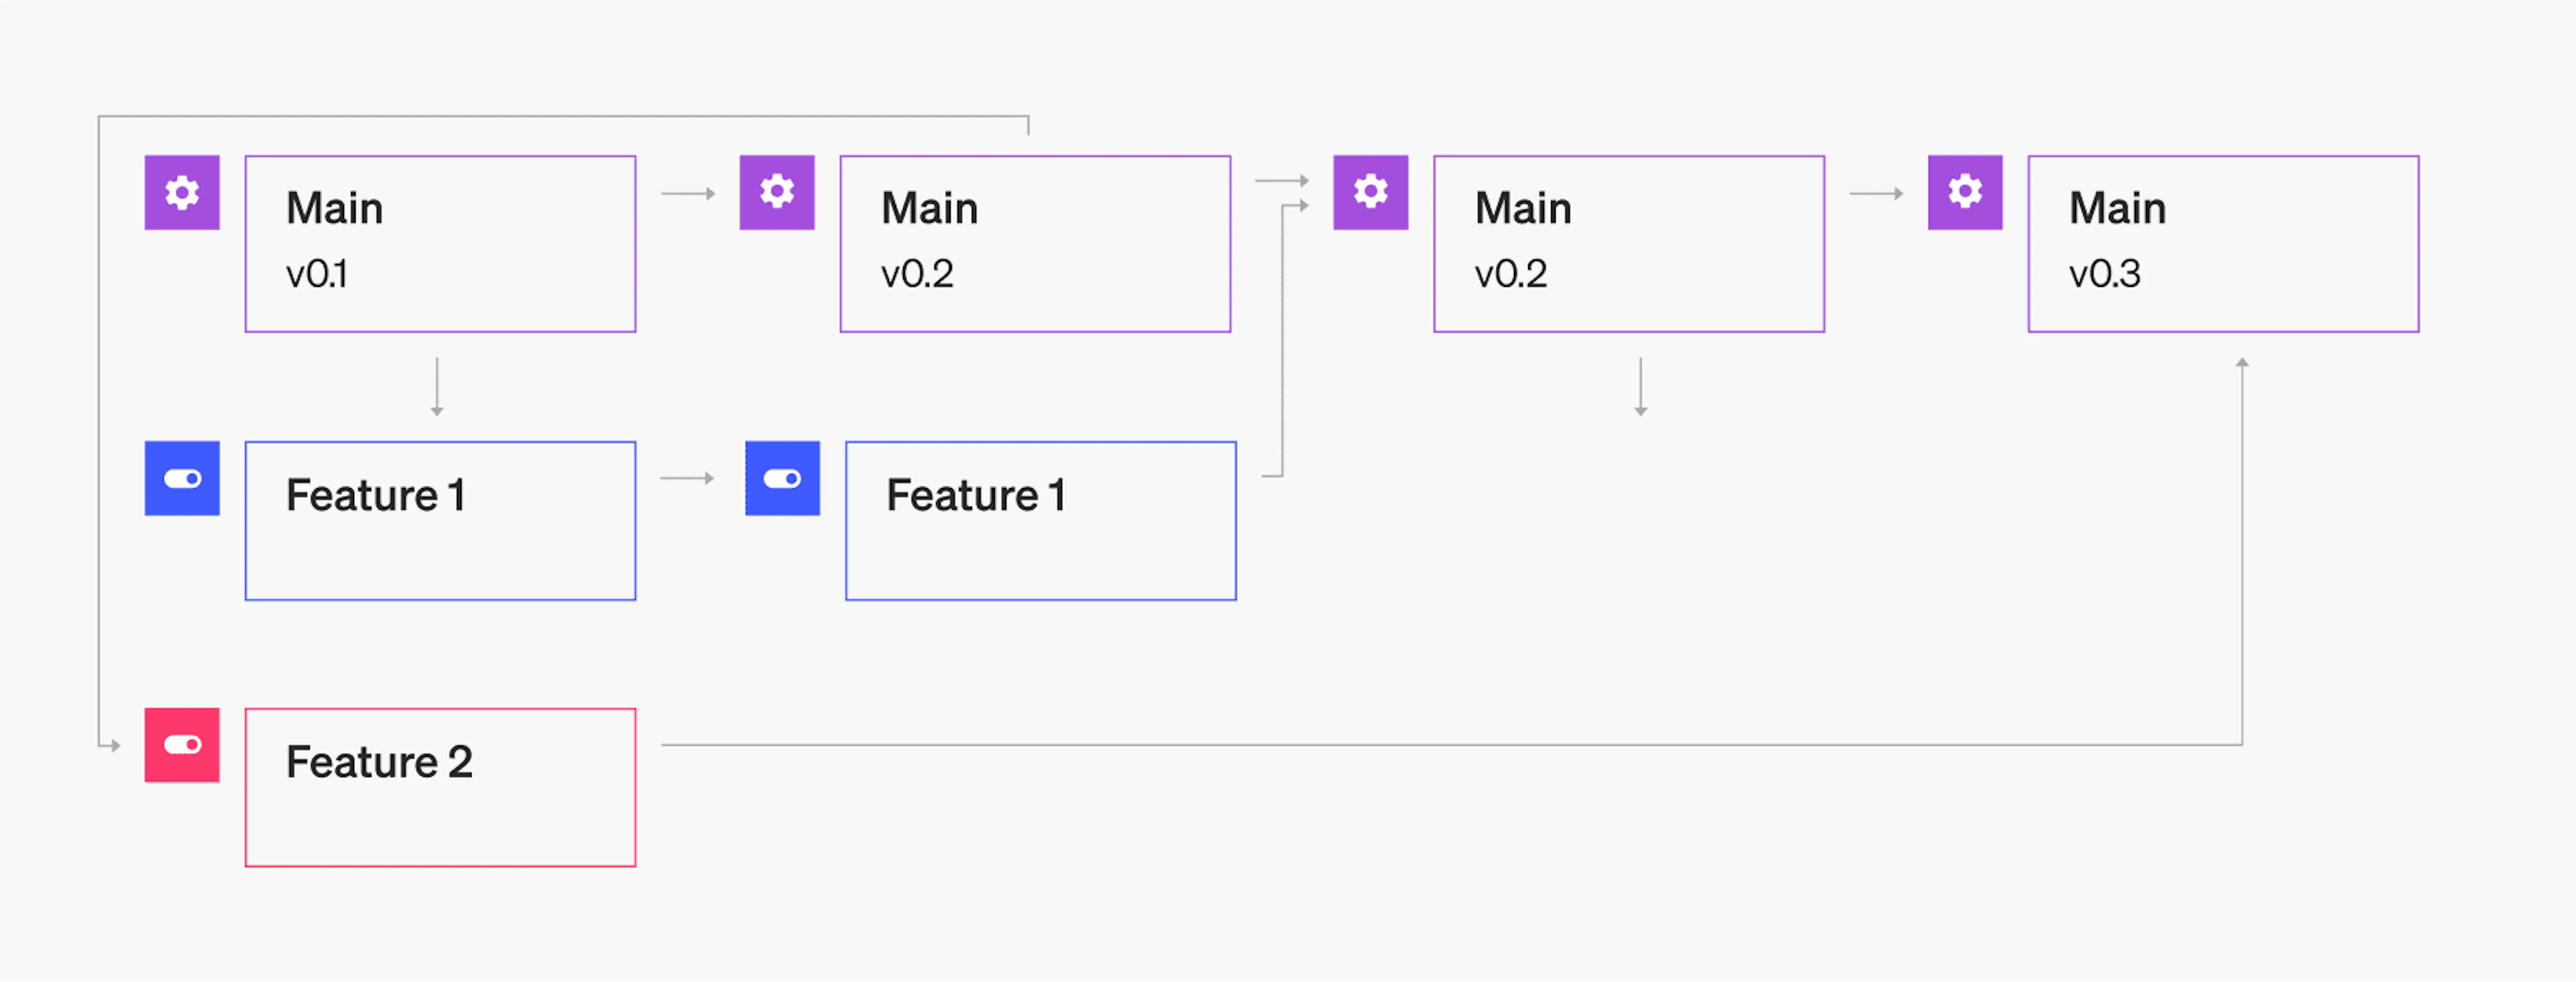Image resolution: width=2576 pixels, height=982 pixels.
Task: Click the right arrow just before Main v0.3's gear icon
Action: click(1876, 194)
